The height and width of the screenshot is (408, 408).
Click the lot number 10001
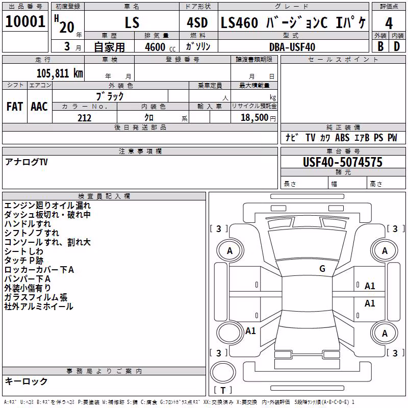coord(25,21)
